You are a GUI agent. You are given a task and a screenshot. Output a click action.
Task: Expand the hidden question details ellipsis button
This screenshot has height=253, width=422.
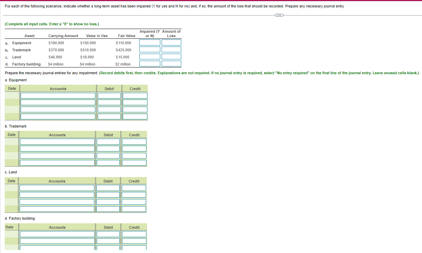click(x=279, y=15)
